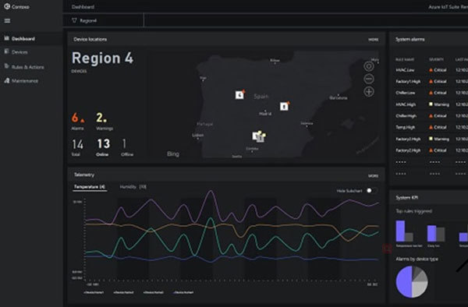The height and width of the screenshot is (307, 468).
Task: Click the purple pie chart slice
Action: 403,281
